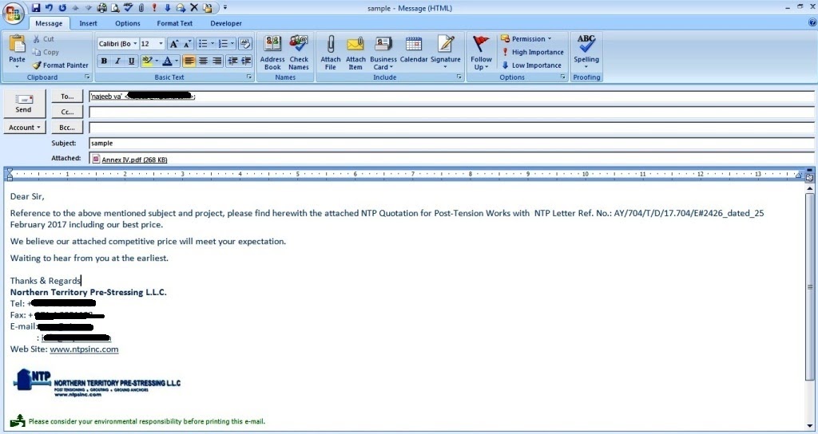The width and height of the screenshot is (818, 434).
Task: Send the email message
Action: [x=23, y=104]
